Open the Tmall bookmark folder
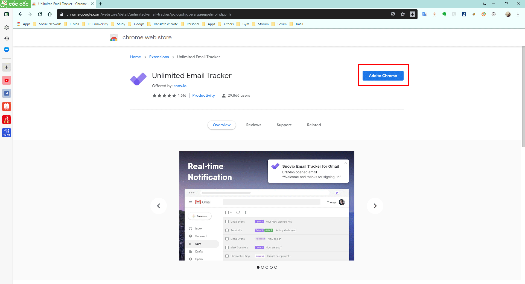The image size is (525, 284). (296, 24)
